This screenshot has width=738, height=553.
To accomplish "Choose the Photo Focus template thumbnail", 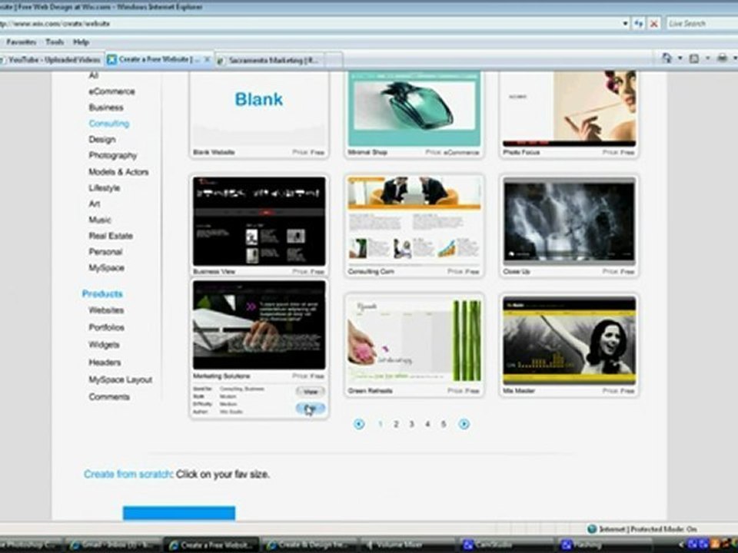I will coord(569,109).
